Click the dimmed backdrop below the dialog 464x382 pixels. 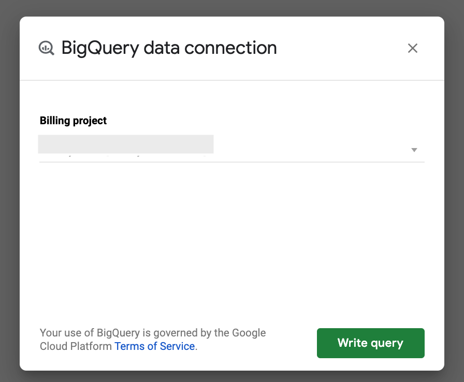231,376
